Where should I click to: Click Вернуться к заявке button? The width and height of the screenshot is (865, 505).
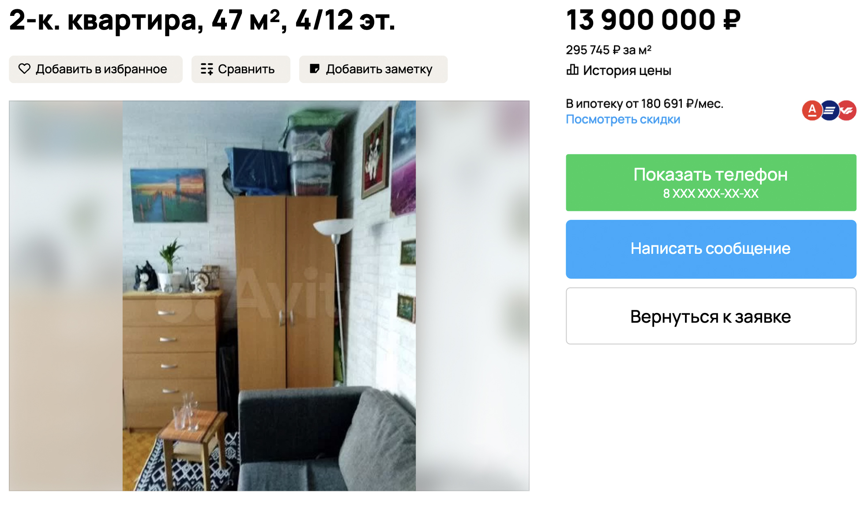tap(711, 316)
